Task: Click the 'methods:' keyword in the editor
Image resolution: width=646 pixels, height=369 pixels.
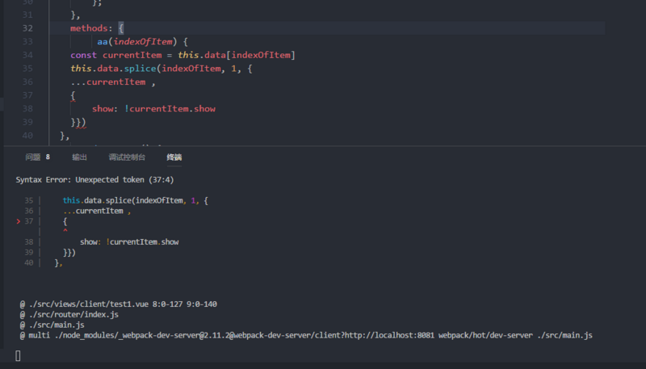Action: (x=92, y=27)
